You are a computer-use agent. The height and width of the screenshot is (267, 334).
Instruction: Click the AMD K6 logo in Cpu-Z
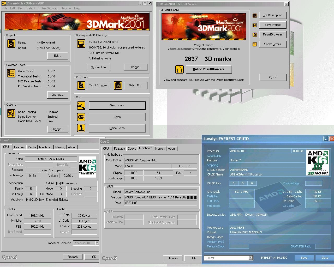pos(87,167)
